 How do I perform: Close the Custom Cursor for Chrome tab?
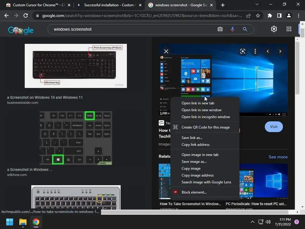click(69, 5)
